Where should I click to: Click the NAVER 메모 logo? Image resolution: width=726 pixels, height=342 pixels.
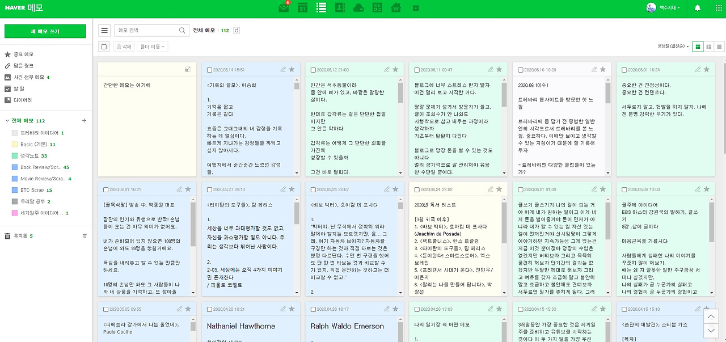pos(23,7)
